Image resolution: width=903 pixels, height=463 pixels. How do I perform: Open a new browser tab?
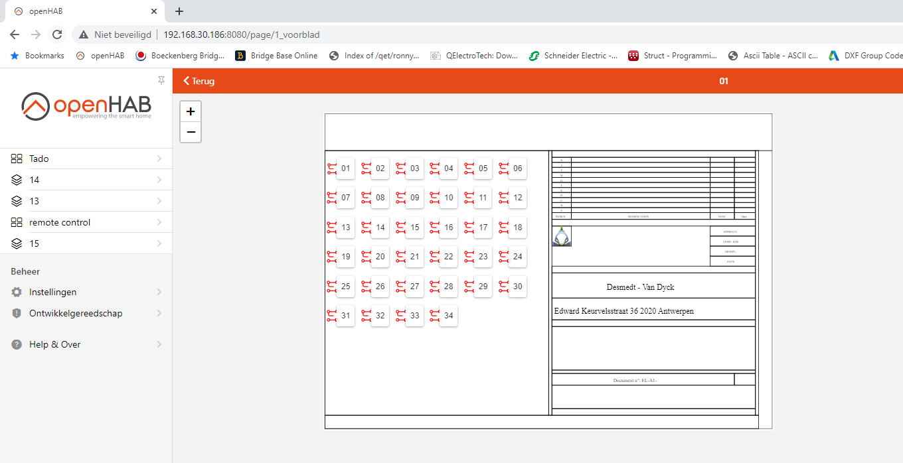[x=179, y=11]
